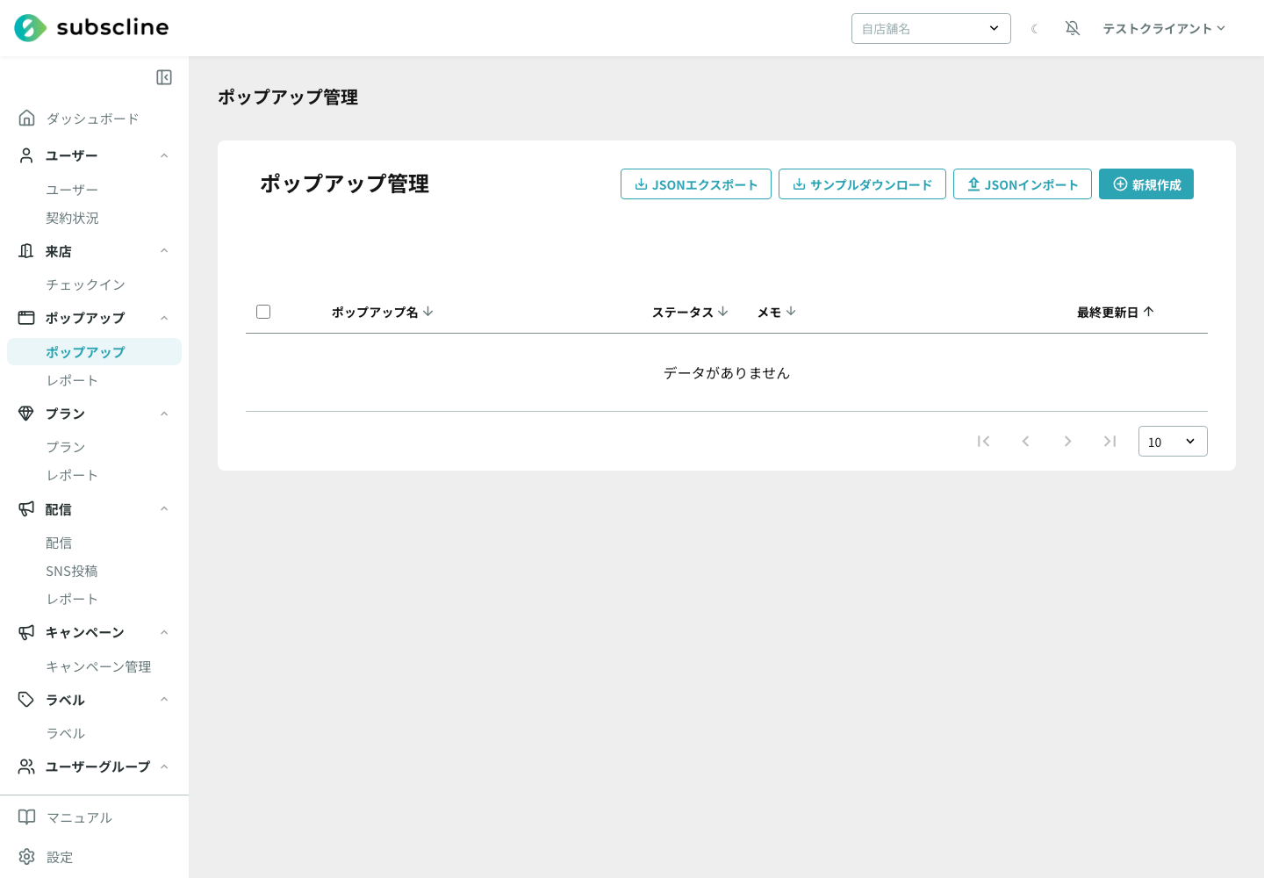Click the キャンペーン megaphone icon
The height and width of the screenshot is (878, 1264).
pos(26,632)
